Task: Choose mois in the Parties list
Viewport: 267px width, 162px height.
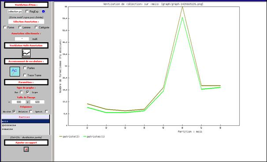Action: click(x=26, y=121)
